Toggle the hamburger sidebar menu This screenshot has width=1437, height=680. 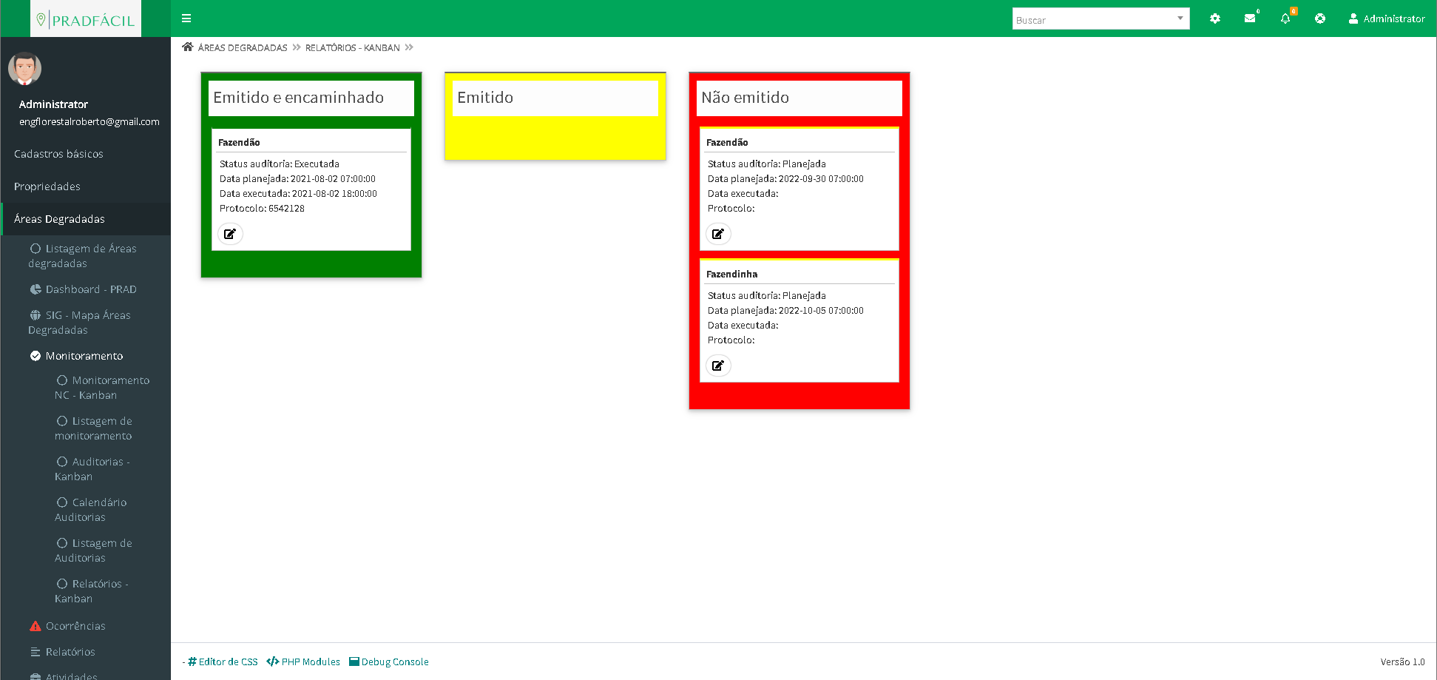[x=186, y=18]
